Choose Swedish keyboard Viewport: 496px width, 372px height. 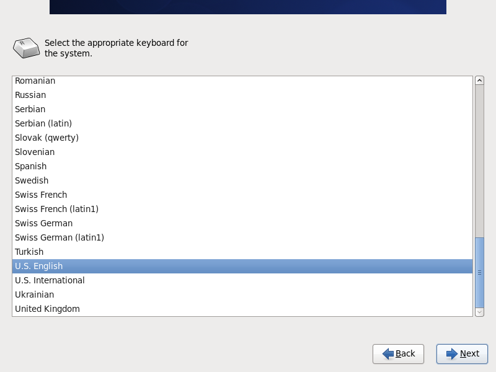point(242,180)
